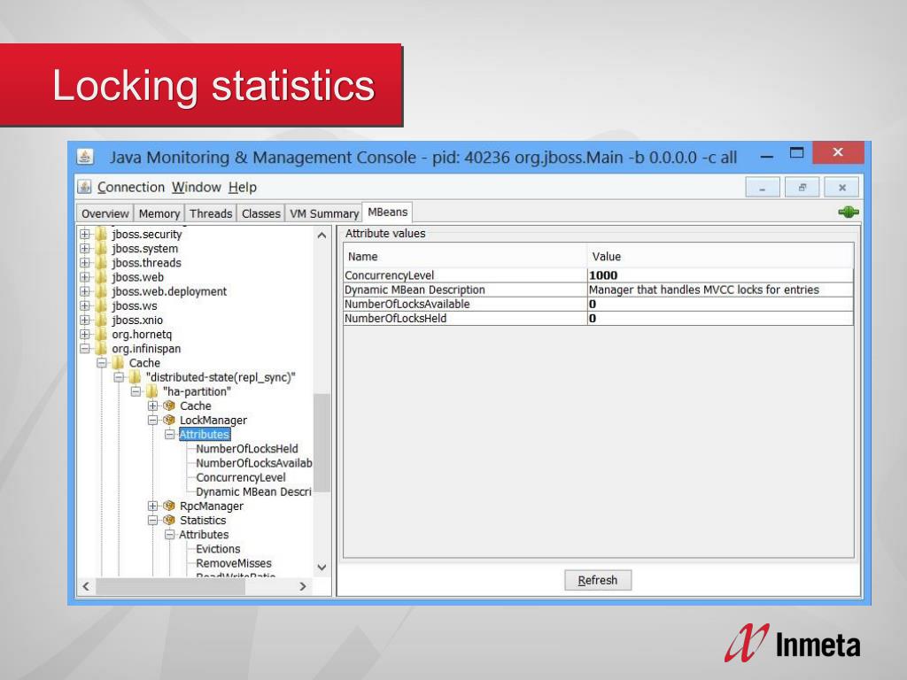Minimize the inner console frame

(x=763, y=188)
